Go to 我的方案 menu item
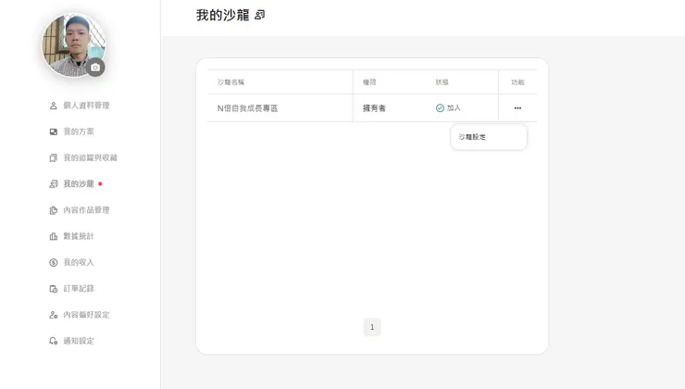Image resolution: width=685 pixels, height=389 pixels. coord(79,132)
